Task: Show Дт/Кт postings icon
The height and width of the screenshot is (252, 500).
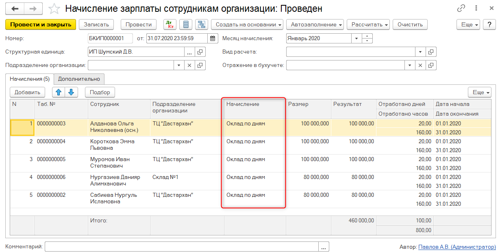Action: (x=170, y=24)
